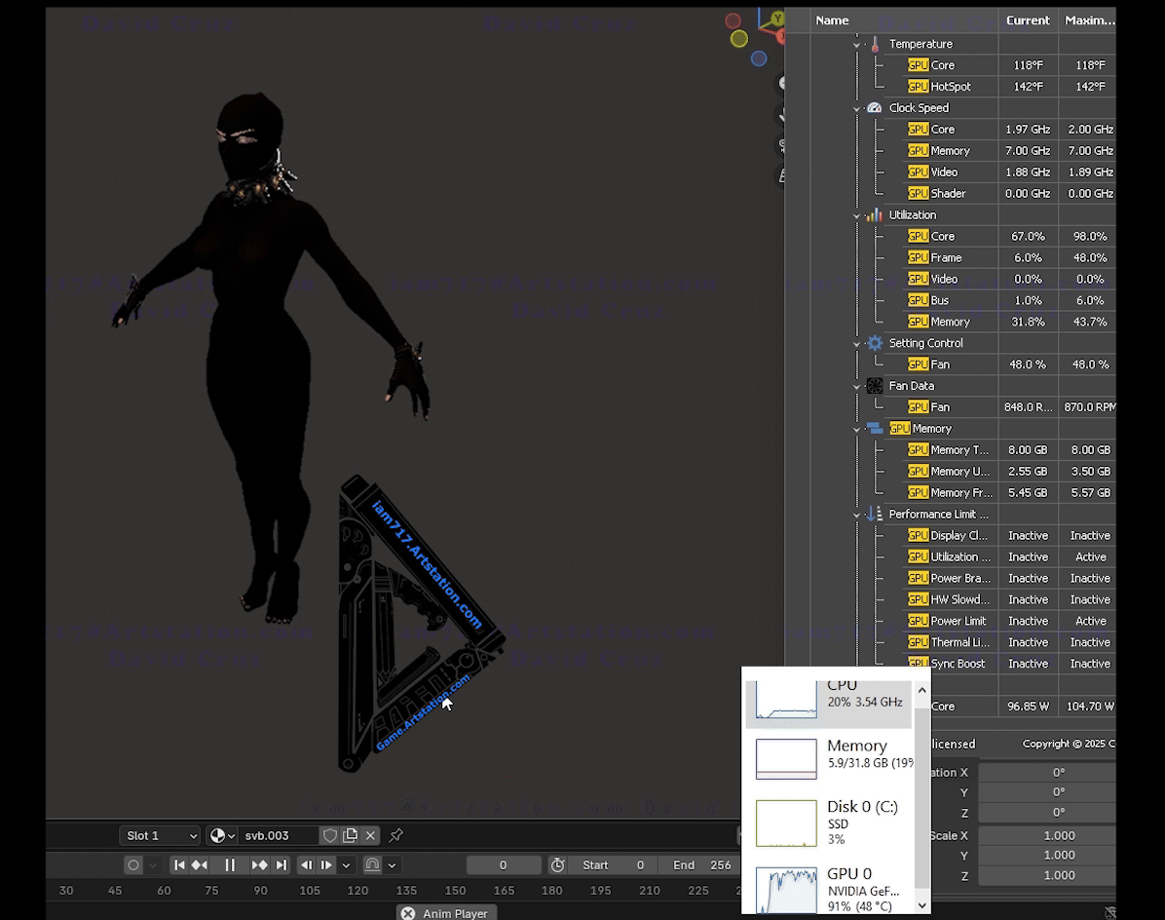Click the Name column header
The height and width of the screenshot is (920, 1165).
[x=832, y=20]
